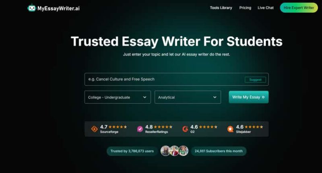Open the College - Undergraduate level dropdown
Viewport: 322px width, 173px height.
tap(118, 97)
